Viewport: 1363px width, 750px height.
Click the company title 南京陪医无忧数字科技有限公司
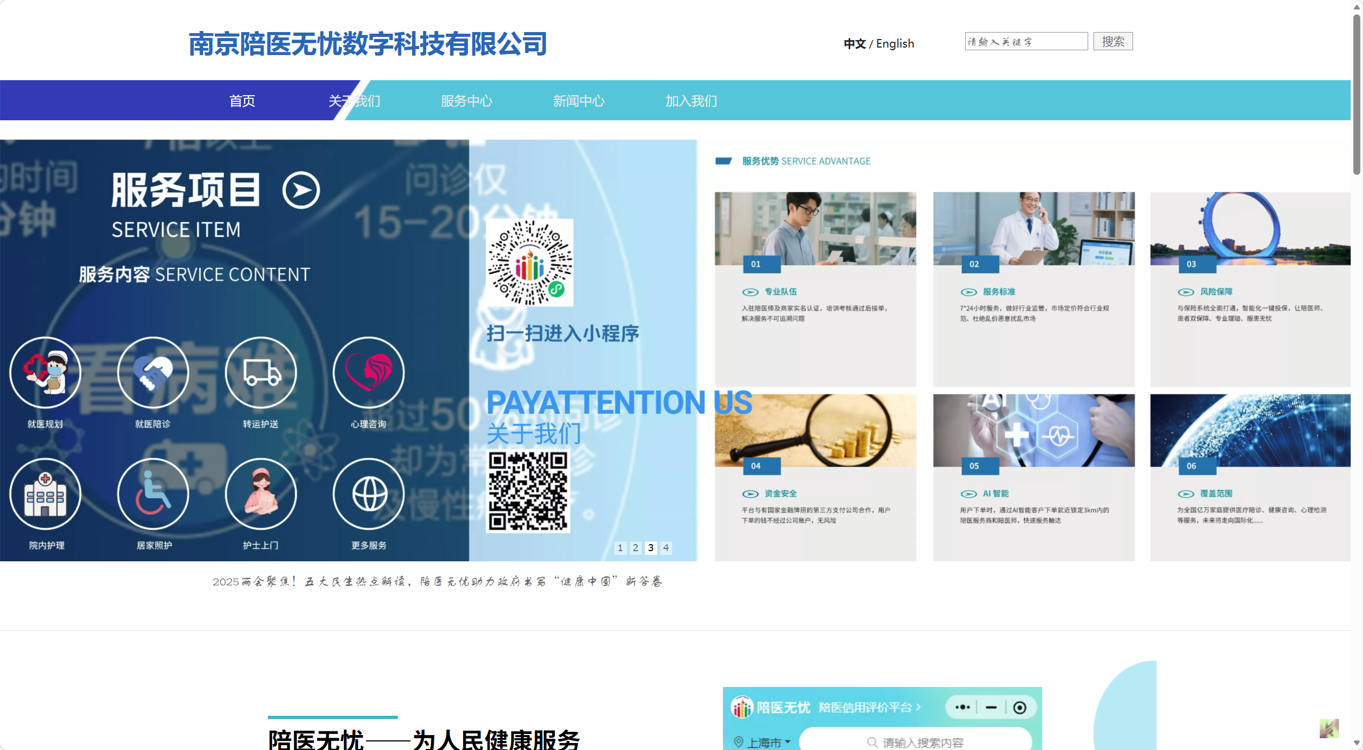click(x=367, y=44)
